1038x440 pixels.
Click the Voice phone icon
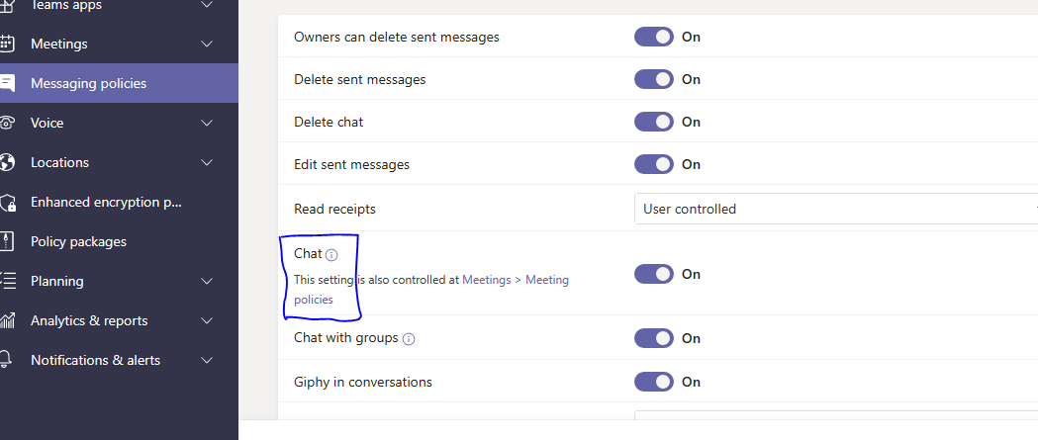6,123
